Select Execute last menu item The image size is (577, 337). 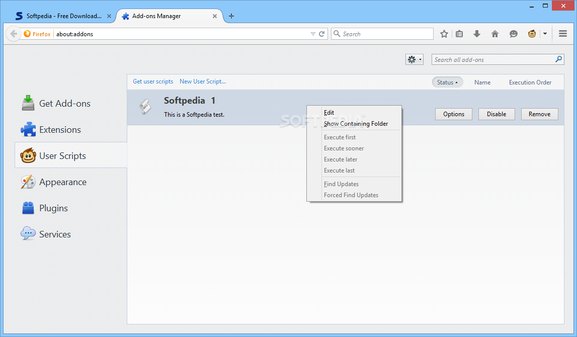(354, 171)
